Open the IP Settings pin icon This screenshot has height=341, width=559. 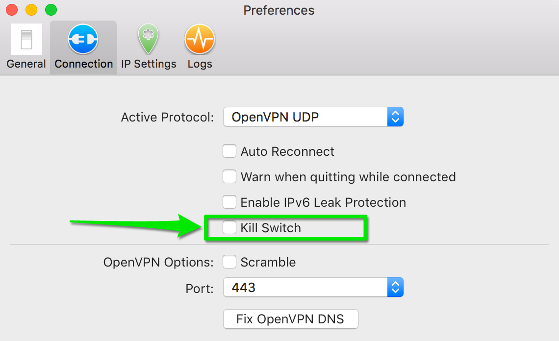click(x=149, y=39)
